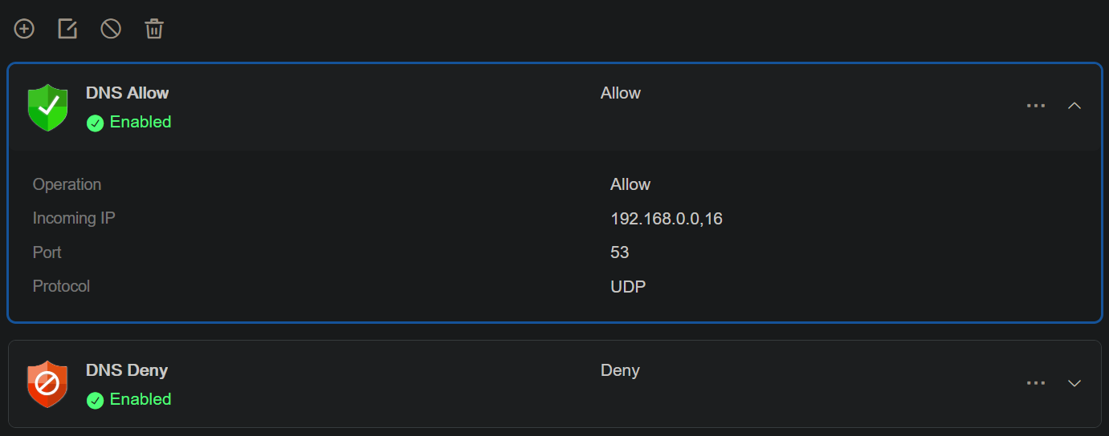The image size is (1109, 436).
Task: Click the green Enabled checkmark under DNS Allow
Action: click(96, 123)
